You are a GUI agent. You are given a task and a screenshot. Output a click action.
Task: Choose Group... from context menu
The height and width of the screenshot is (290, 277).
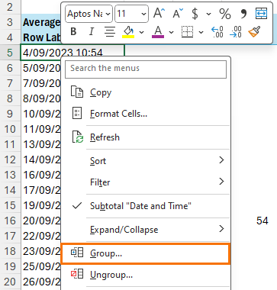coord(146,253)
